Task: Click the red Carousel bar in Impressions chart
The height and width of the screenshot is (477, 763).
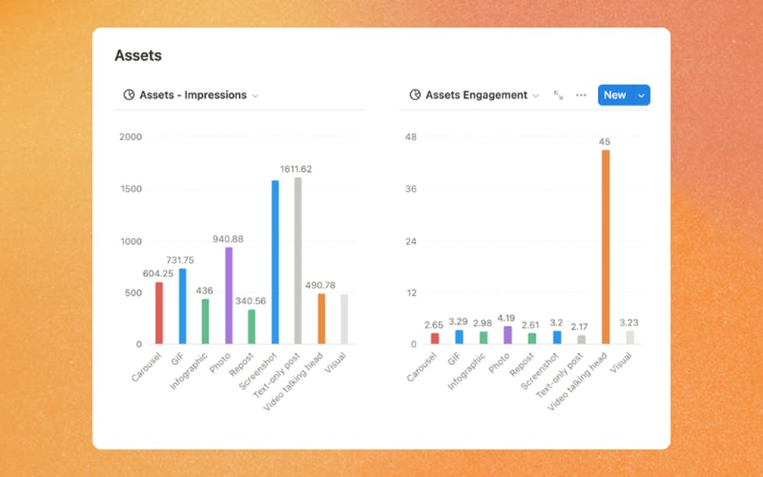Action: coord(159,313)
